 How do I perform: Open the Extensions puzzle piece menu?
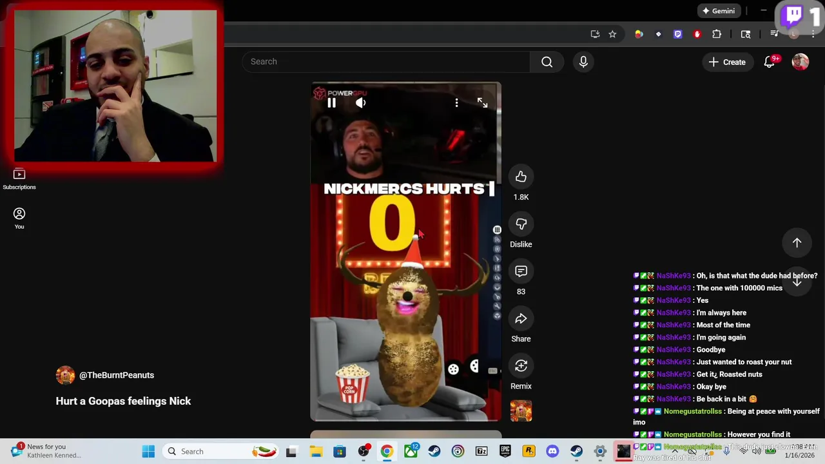pos(717,34)
